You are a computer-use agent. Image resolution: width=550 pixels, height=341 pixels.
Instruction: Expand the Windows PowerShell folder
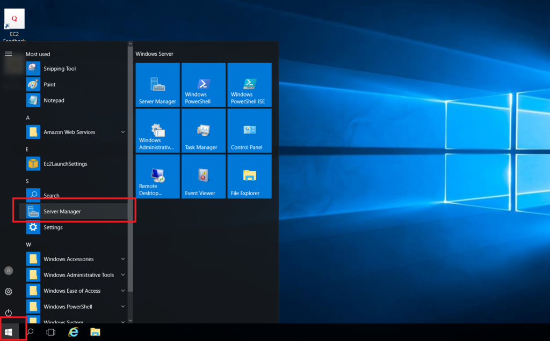click(x=73, y=307)
